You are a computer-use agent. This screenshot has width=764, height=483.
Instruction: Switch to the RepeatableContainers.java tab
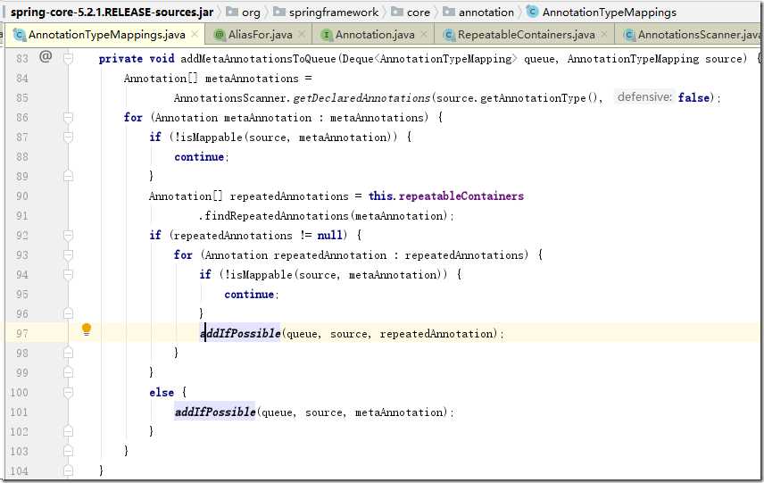click(526, 35)
